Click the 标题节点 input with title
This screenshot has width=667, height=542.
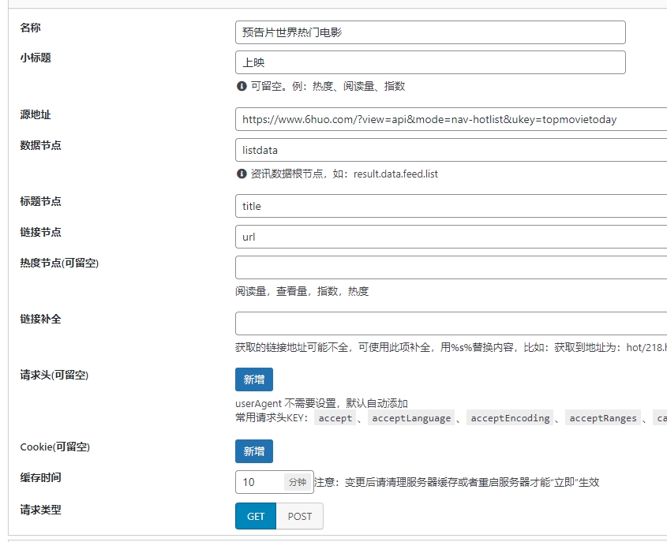(x=451, y=206)
